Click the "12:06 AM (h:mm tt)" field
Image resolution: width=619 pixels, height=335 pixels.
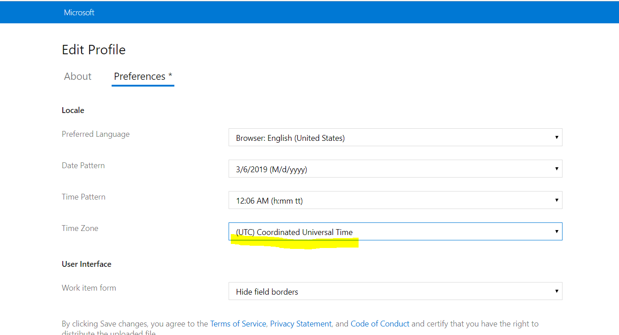pos(269,200)
